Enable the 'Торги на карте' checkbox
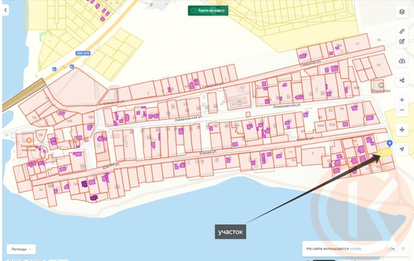The image size is (414, 261). click(x=194, y=10)
